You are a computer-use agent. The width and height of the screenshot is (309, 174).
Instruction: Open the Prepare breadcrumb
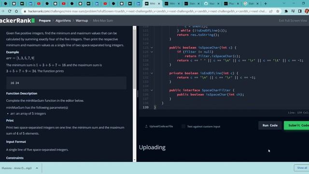click(x=45, y=20)
